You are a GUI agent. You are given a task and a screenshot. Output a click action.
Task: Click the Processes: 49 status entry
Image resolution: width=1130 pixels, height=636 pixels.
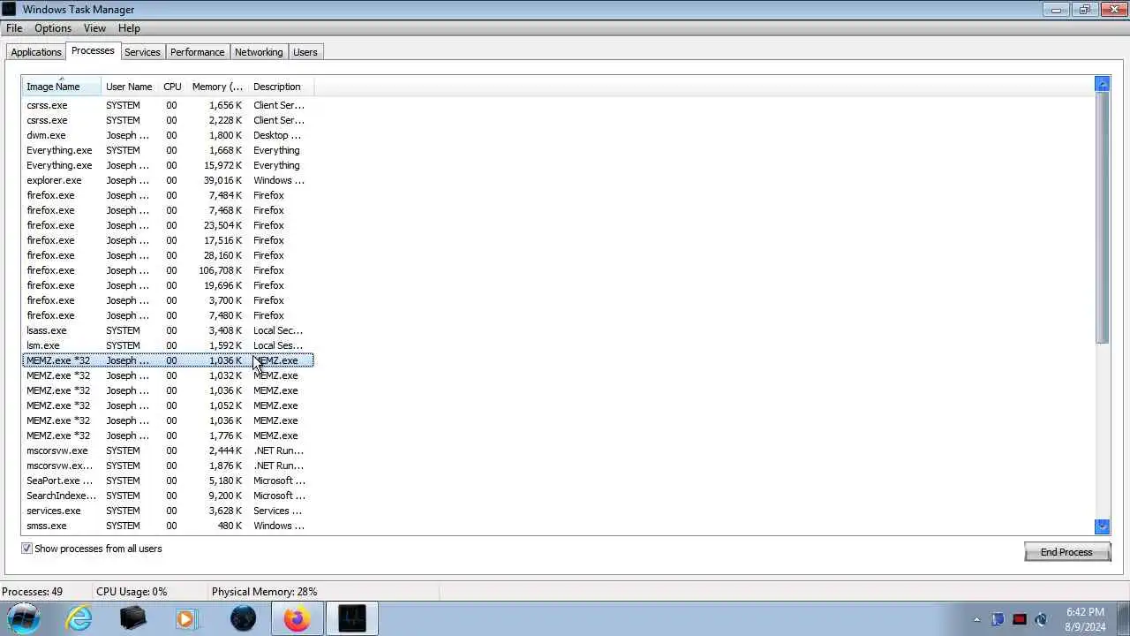tap(32, 592)
